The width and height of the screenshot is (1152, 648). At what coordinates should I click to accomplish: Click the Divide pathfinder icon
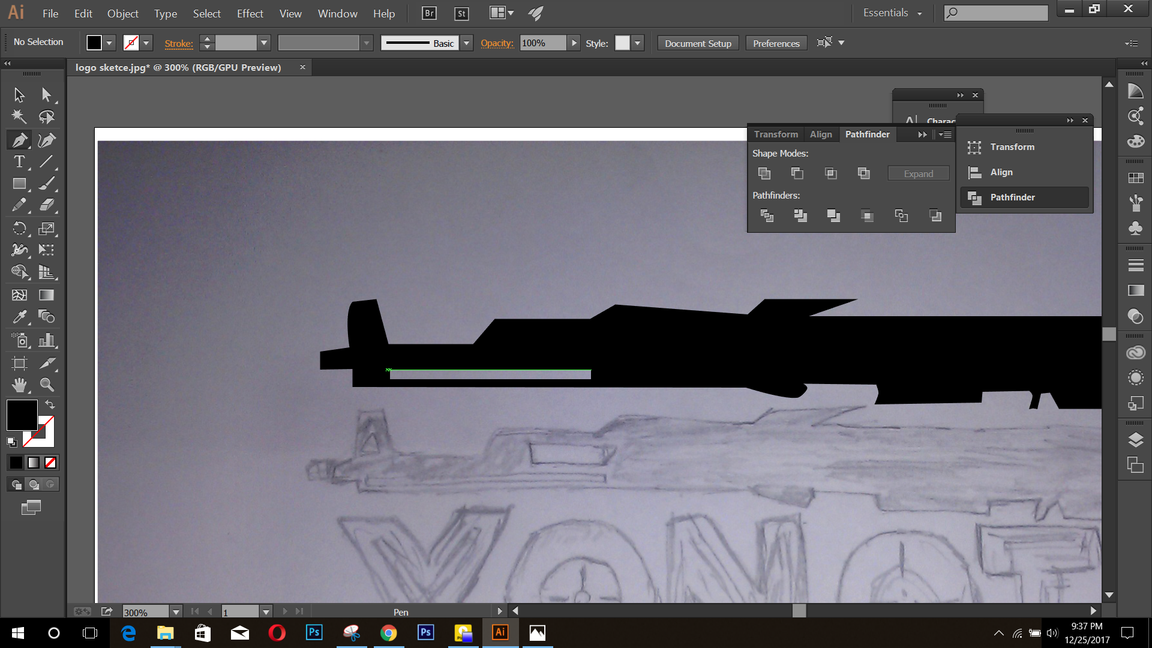(767, 215)
